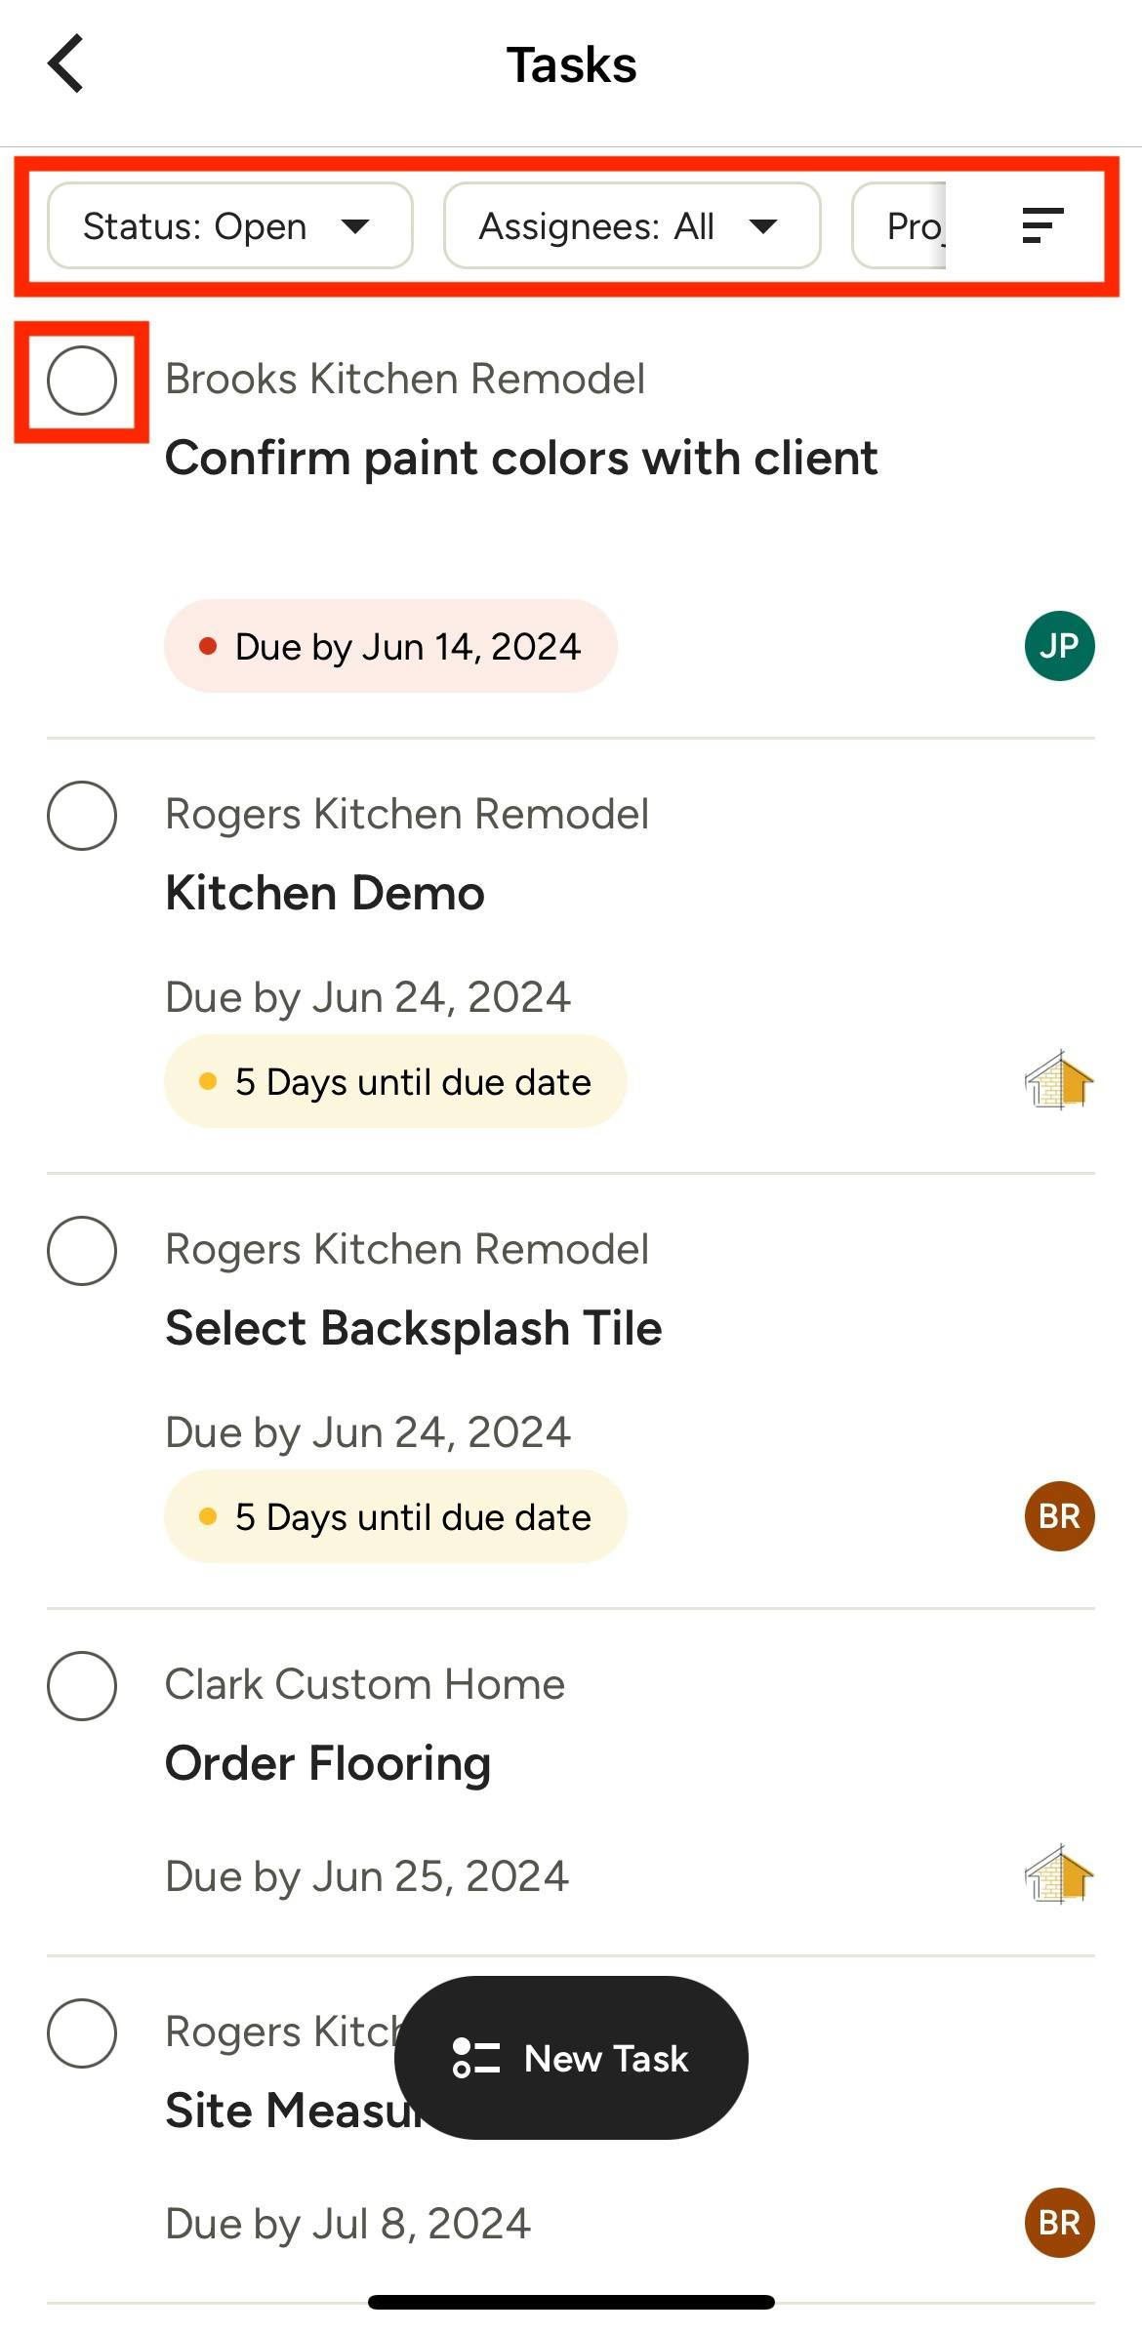Open the Kitchen Demo task

(x=325, y=893)
